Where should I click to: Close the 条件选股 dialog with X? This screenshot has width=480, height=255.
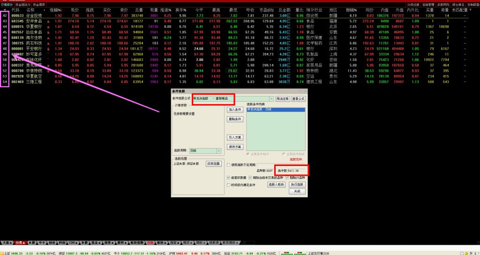pos(305,91)
